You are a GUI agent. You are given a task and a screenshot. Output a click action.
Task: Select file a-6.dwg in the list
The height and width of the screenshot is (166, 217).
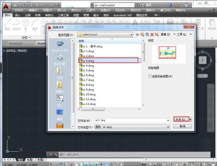point(86,75)
